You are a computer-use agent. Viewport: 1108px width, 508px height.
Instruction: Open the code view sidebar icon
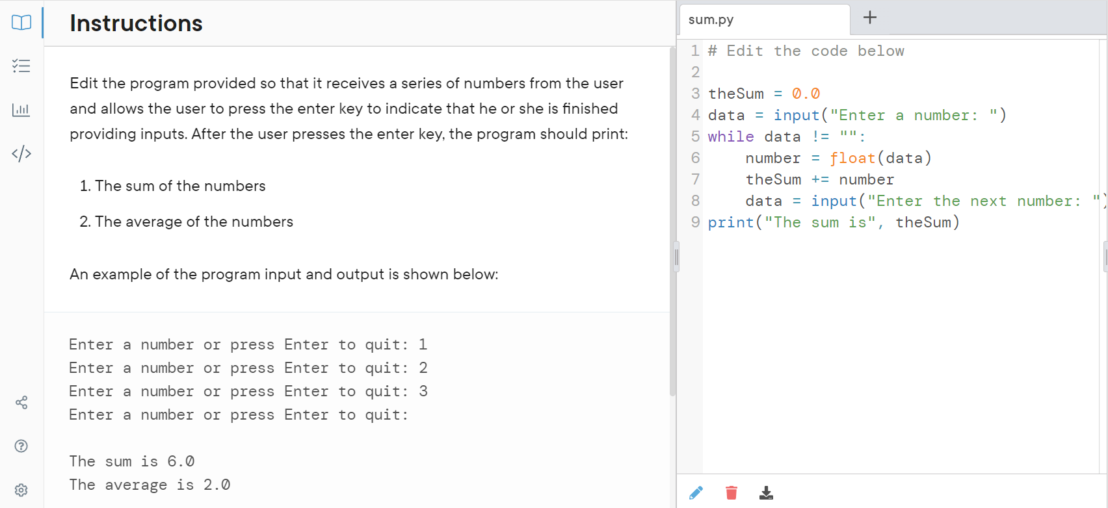(x=21, y=153)
